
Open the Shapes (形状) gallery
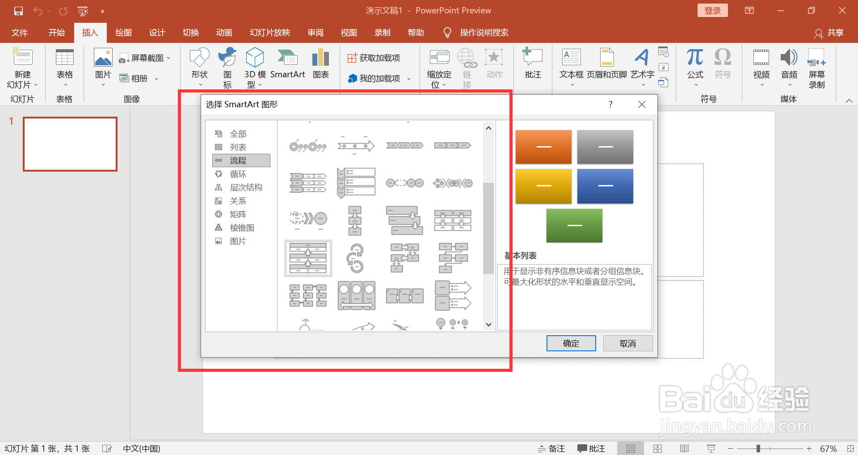coord(199,68)
